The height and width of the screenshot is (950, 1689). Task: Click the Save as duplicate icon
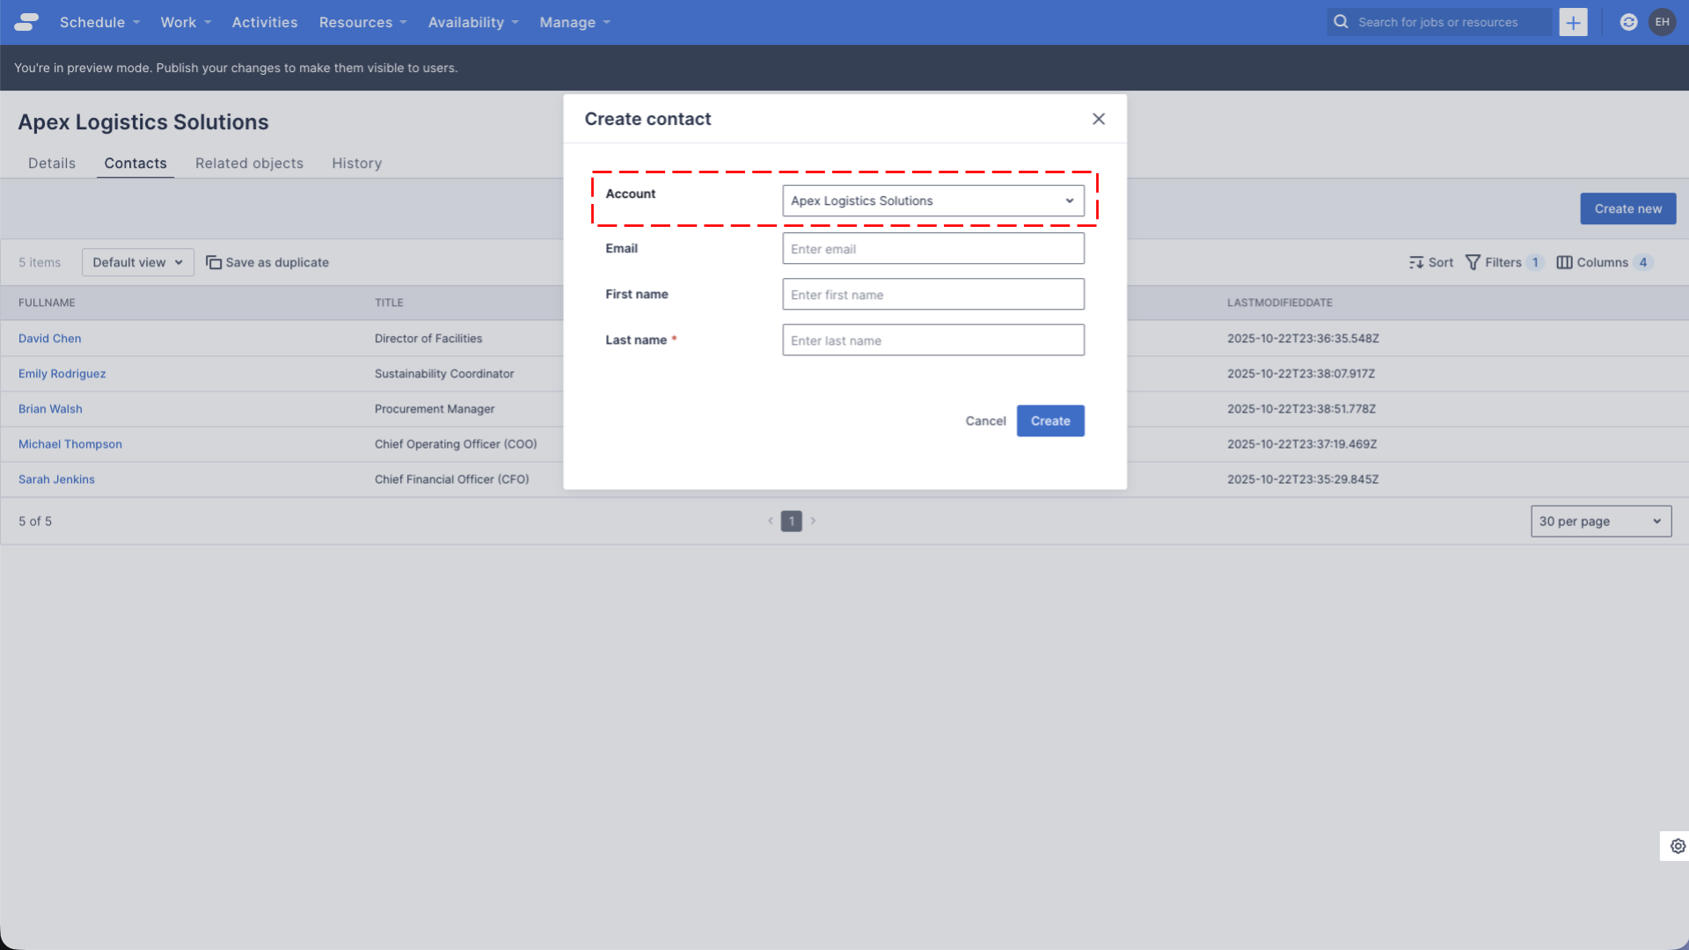[x=214, y=262]
